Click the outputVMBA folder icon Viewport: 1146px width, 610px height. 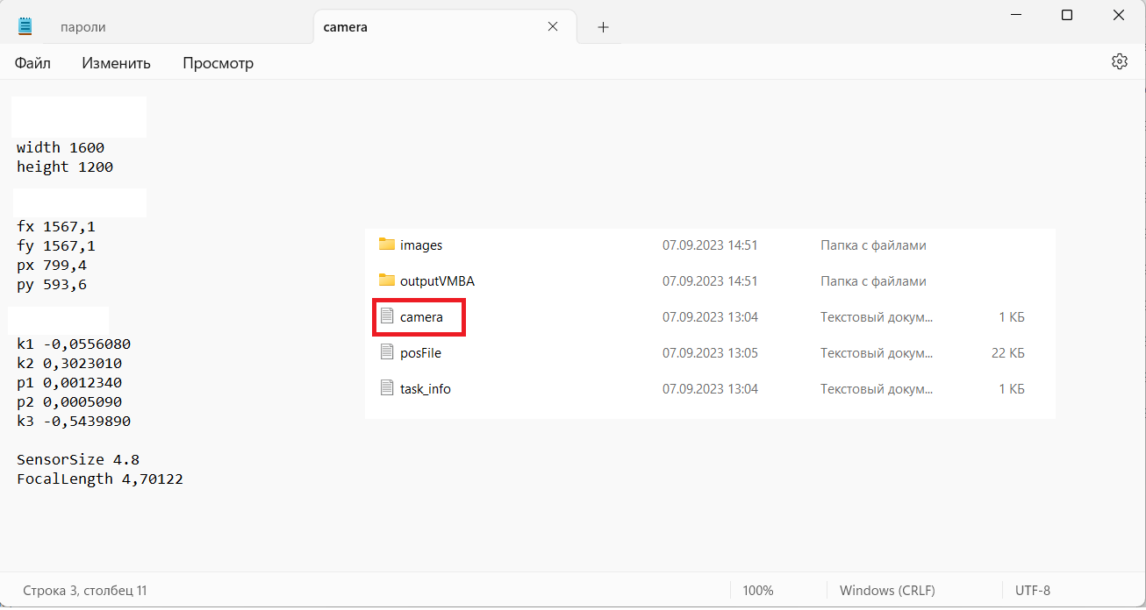(x=387, y=280)
